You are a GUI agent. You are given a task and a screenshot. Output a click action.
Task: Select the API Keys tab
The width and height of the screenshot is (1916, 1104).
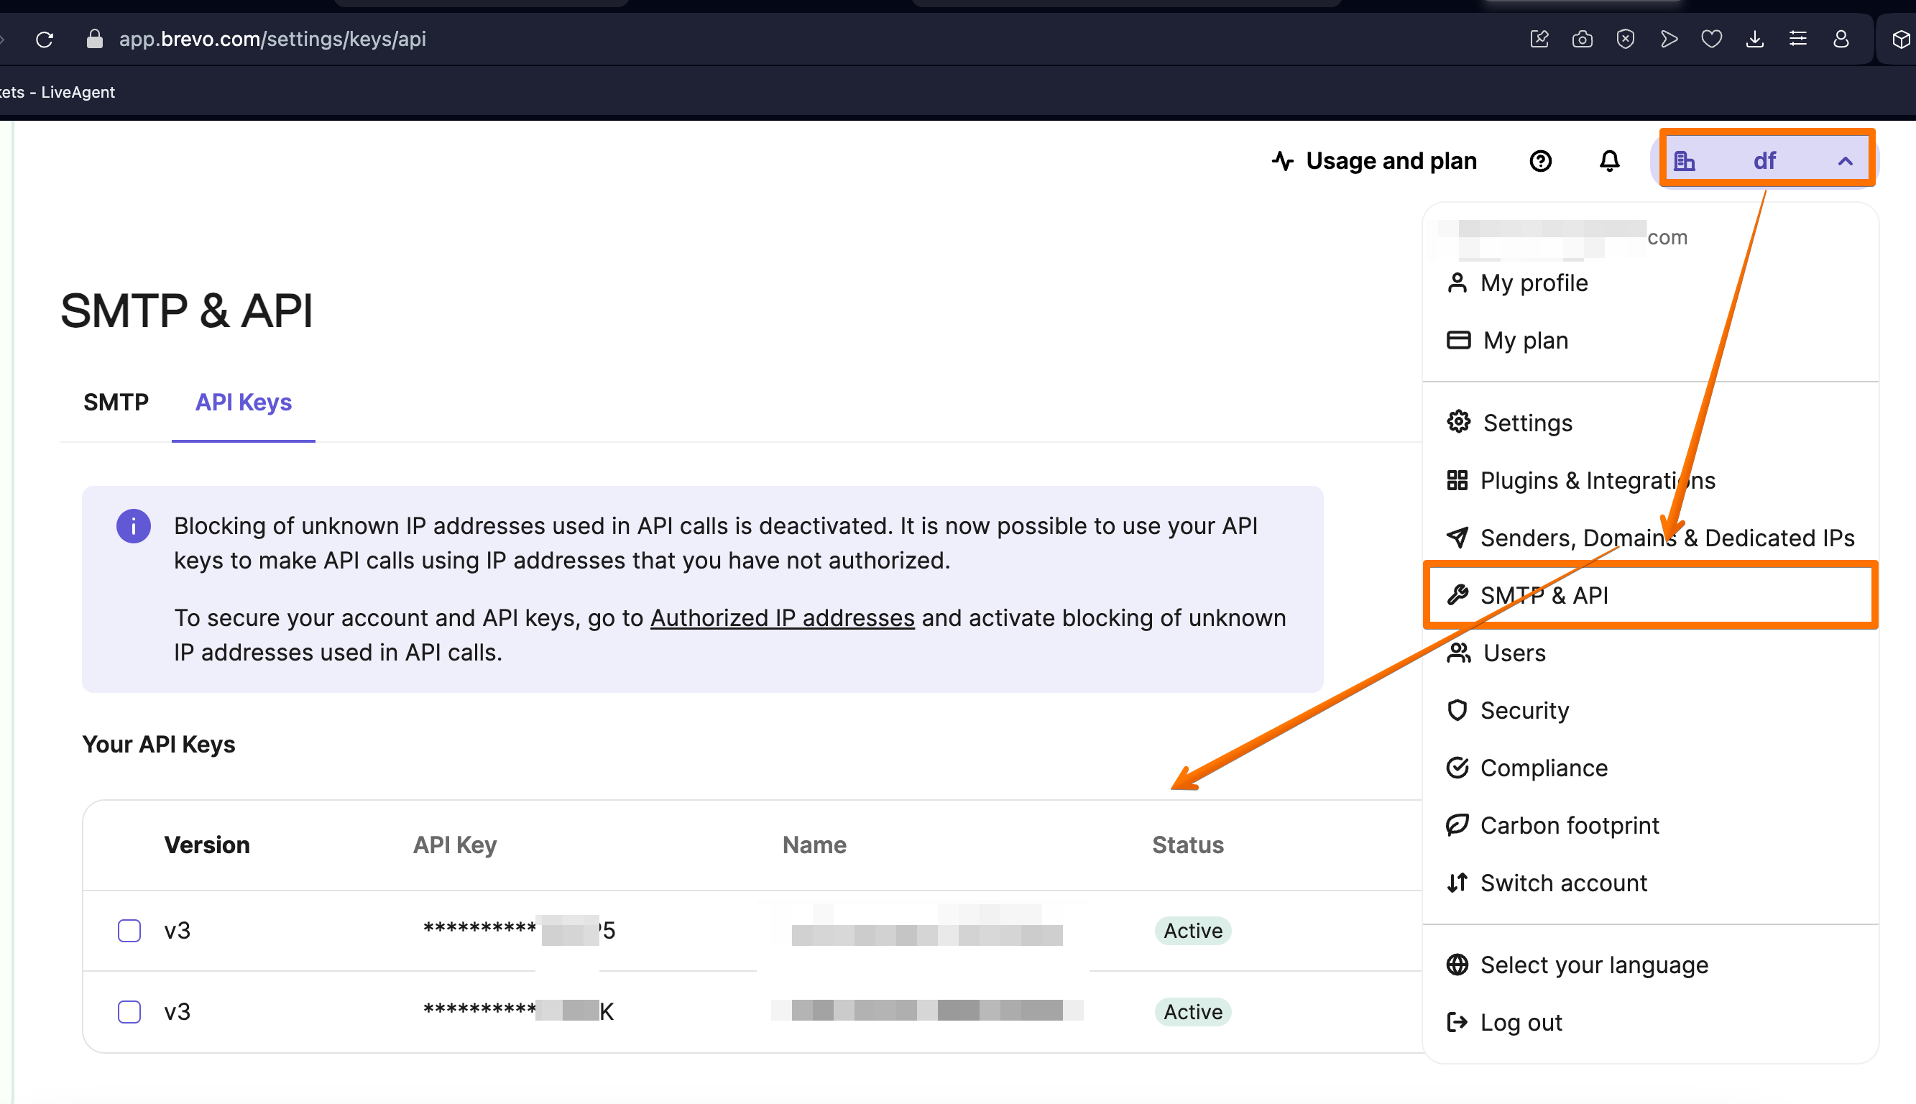242,402
